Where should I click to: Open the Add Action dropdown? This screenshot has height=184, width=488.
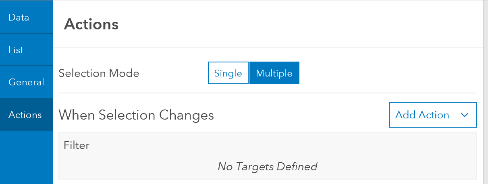[433, 115]
